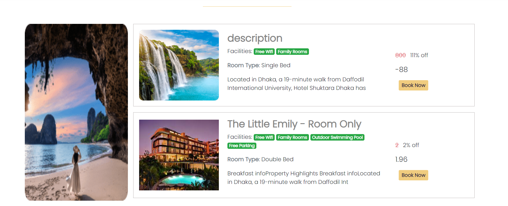This screenshot has width=508, height=206.
Task: Click the hotel building with pool thumbnail
Action: [179, 155]
